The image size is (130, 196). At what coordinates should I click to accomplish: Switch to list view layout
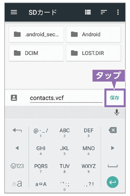88,12
